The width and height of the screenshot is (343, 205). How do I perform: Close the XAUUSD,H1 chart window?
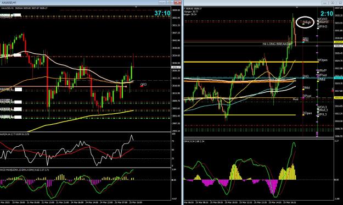point(178,2)
